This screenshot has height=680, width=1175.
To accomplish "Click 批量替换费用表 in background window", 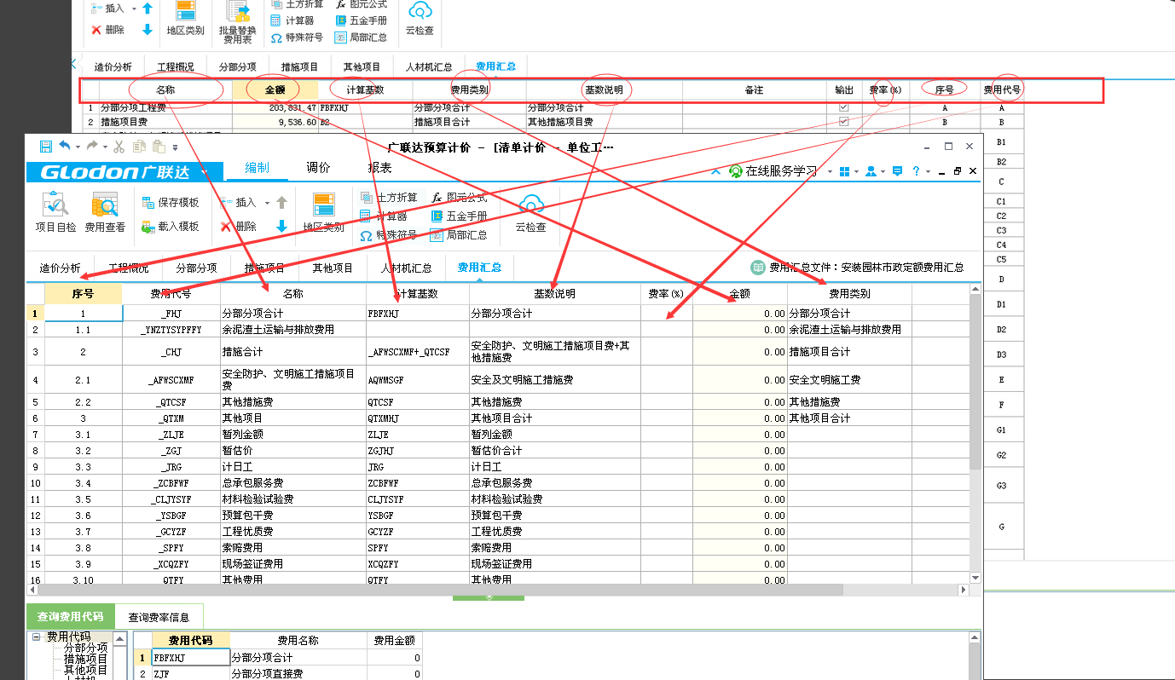I will [x=236, y=21].
